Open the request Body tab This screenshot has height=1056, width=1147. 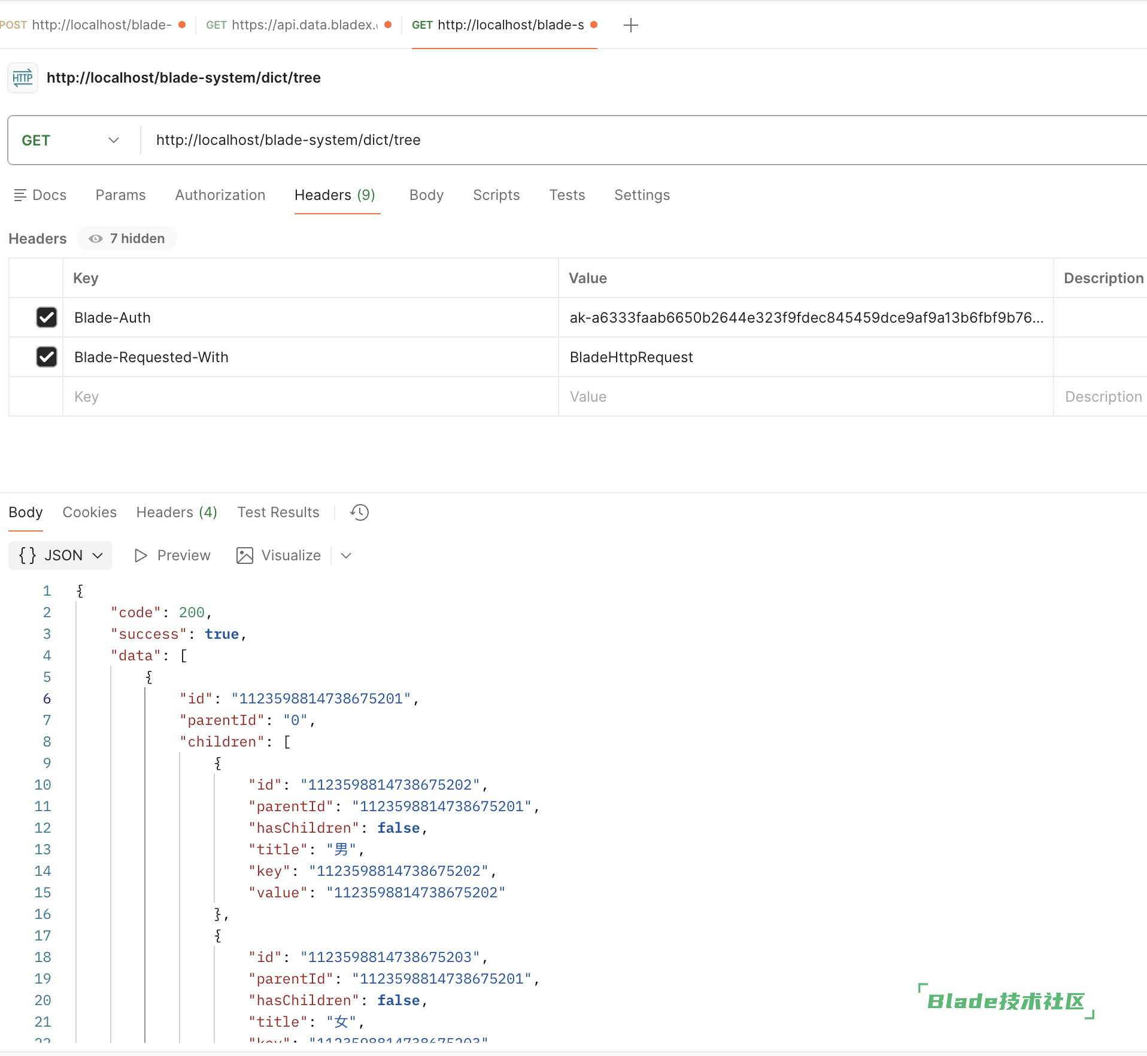coord(426,195)
